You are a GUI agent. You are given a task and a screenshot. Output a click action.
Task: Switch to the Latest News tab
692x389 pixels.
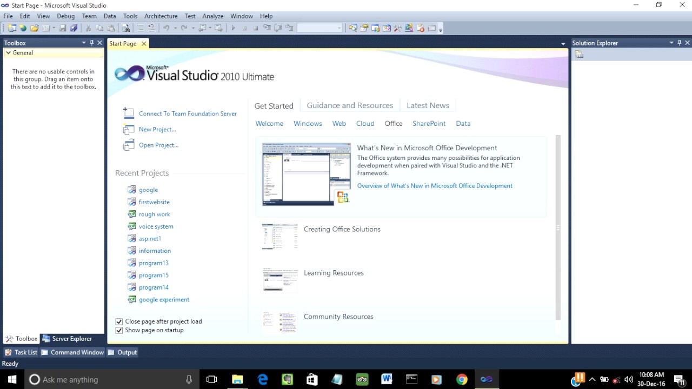428,105
